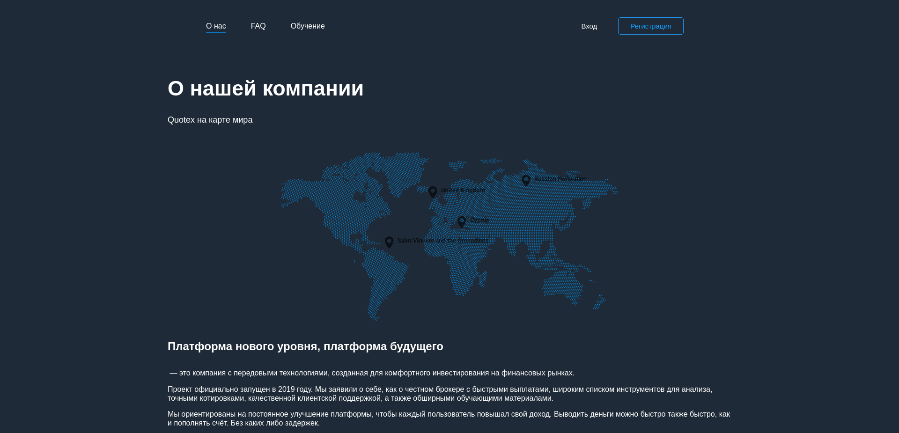
Task: Click the О нашей компании heading
Action: point(265,88)
